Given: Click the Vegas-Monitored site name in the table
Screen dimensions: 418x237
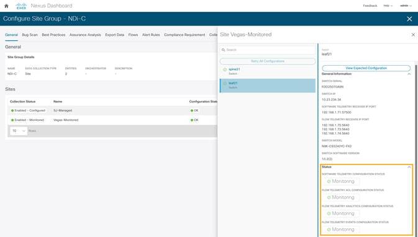Looking at the screenshot, I should click(66, 120).
